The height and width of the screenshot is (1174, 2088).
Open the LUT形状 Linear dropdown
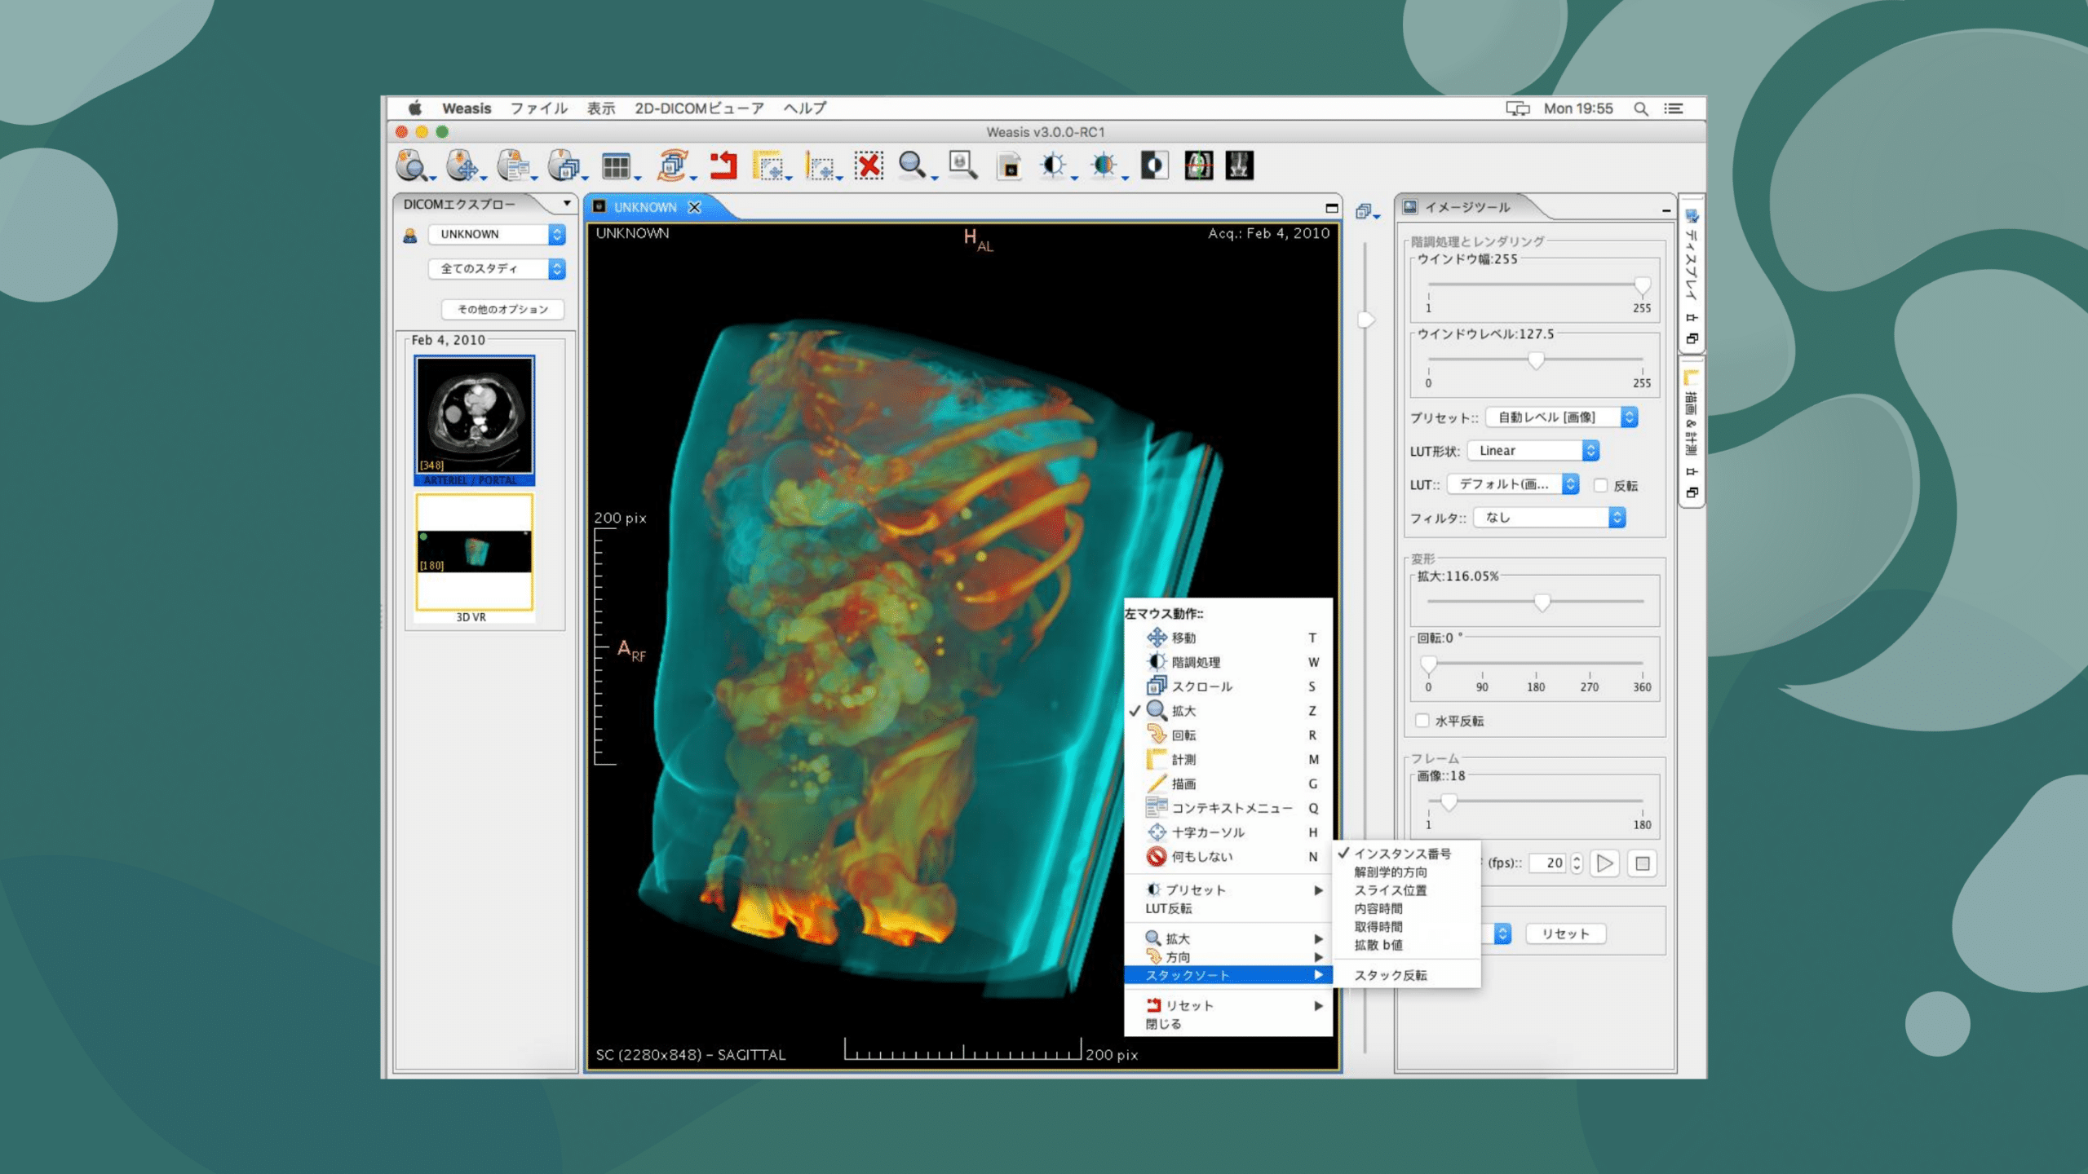(1533, 451)
